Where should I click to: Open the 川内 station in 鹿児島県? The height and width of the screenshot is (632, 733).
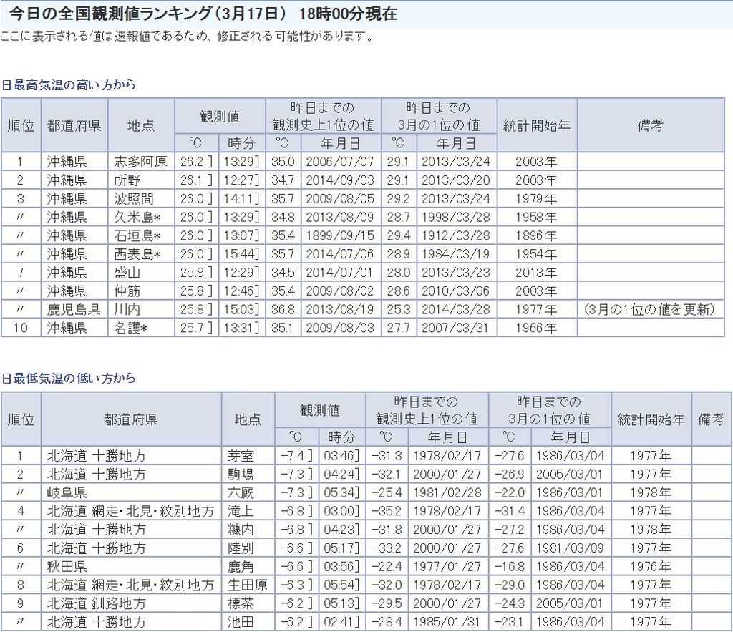127,310
